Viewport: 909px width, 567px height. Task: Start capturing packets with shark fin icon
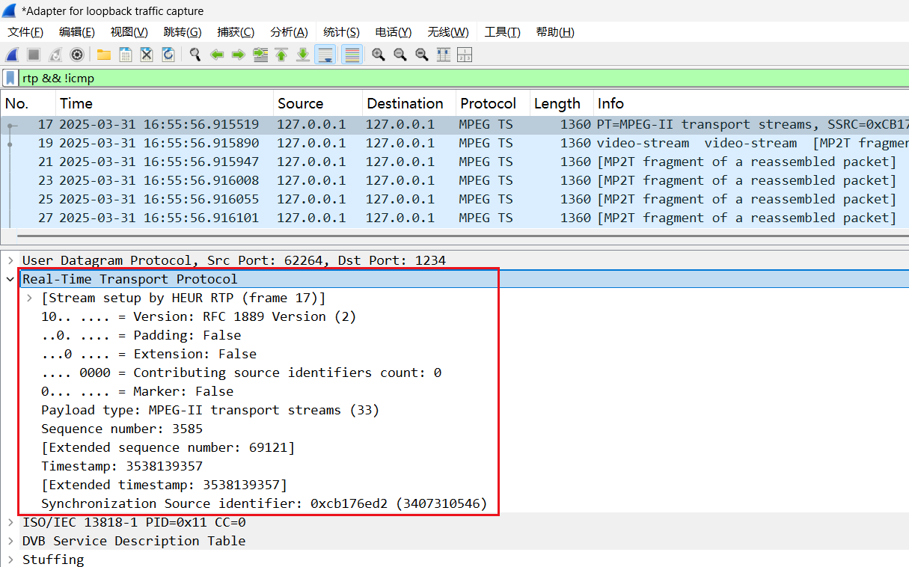12,55
